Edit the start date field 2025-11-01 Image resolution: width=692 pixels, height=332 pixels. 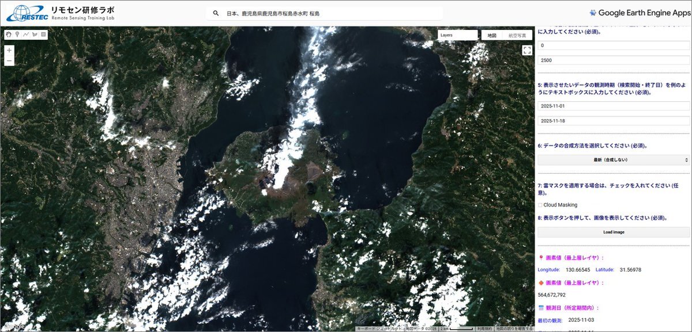[x=614, y=107]
